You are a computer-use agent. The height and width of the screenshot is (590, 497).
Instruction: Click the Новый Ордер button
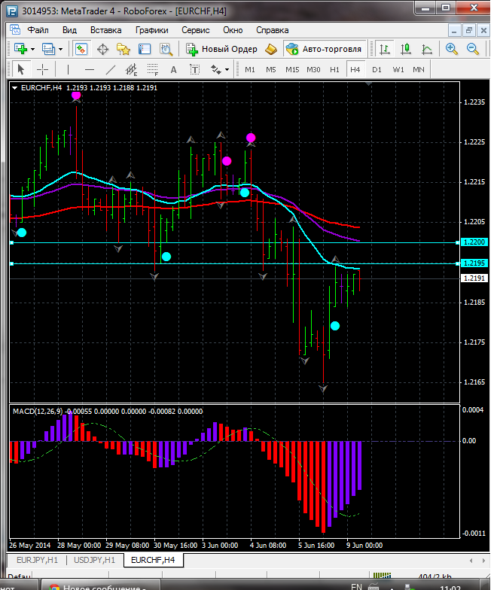point(221,49)
